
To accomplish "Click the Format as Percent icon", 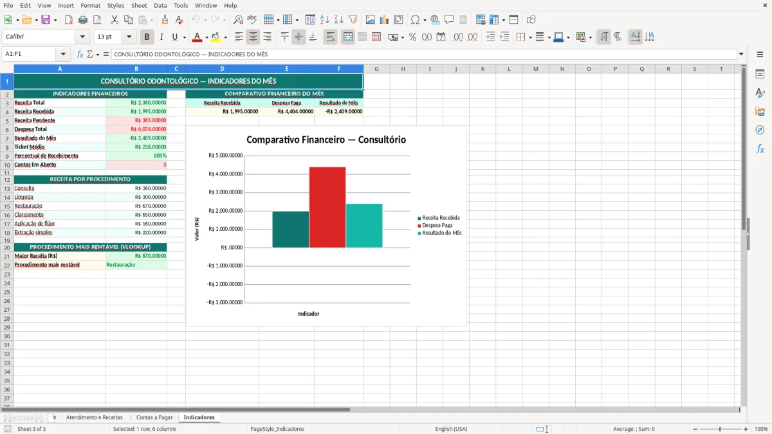I will (x=412, y=37).
